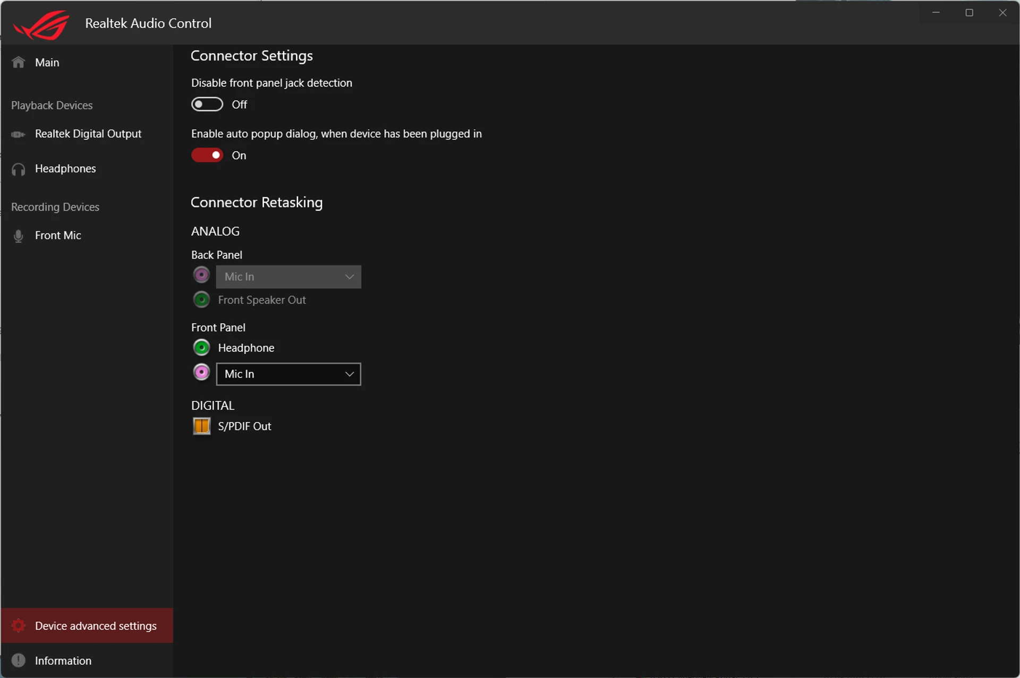Click the Front Panel pink Mic In jack icon

click(x=201, y=372)
